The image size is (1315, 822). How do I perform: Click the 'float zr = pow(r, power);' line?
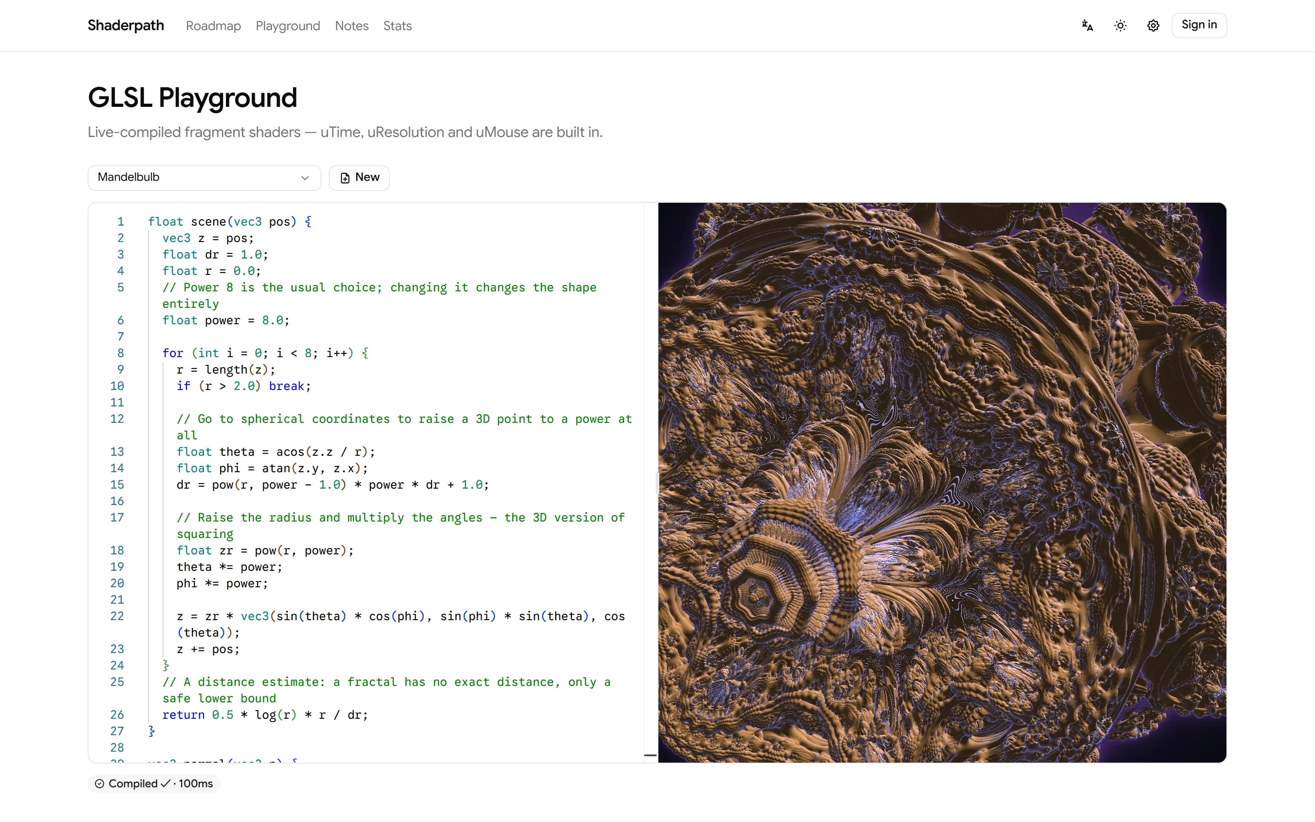(x=265, y=551)
